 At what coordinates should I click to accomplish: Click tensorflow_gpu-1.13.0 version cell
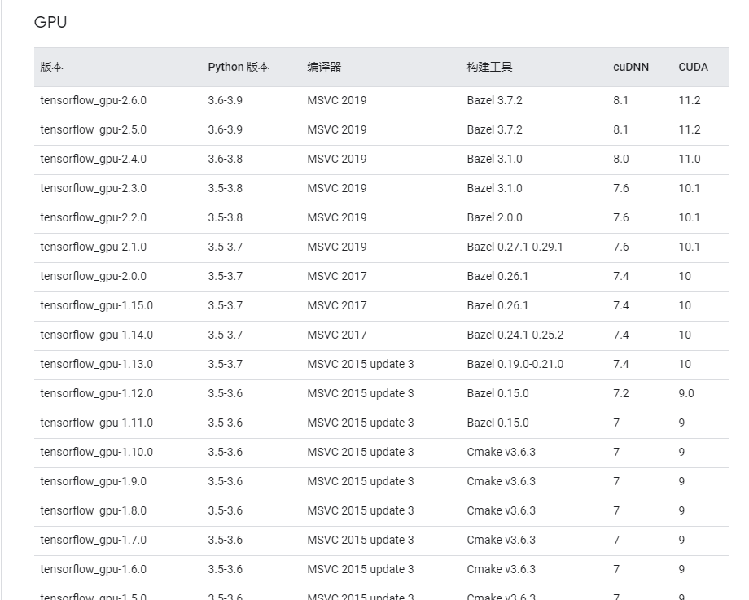[97, 365]
